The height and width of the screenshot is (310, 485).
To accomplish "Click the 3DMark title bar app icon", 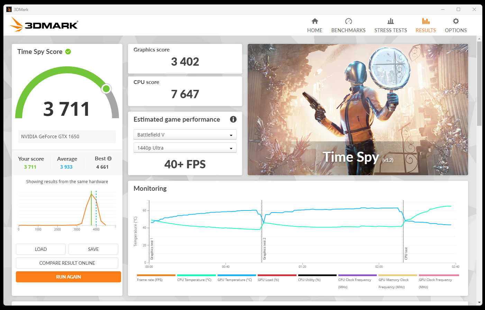I will [9, 9].
